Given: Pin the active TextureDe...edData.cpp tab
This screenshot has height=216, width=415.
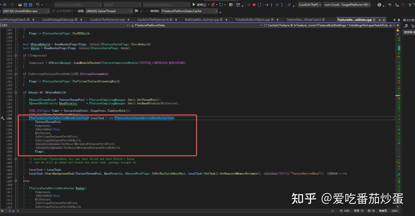Looking at the screenshot, I should (x=380, y=20).
